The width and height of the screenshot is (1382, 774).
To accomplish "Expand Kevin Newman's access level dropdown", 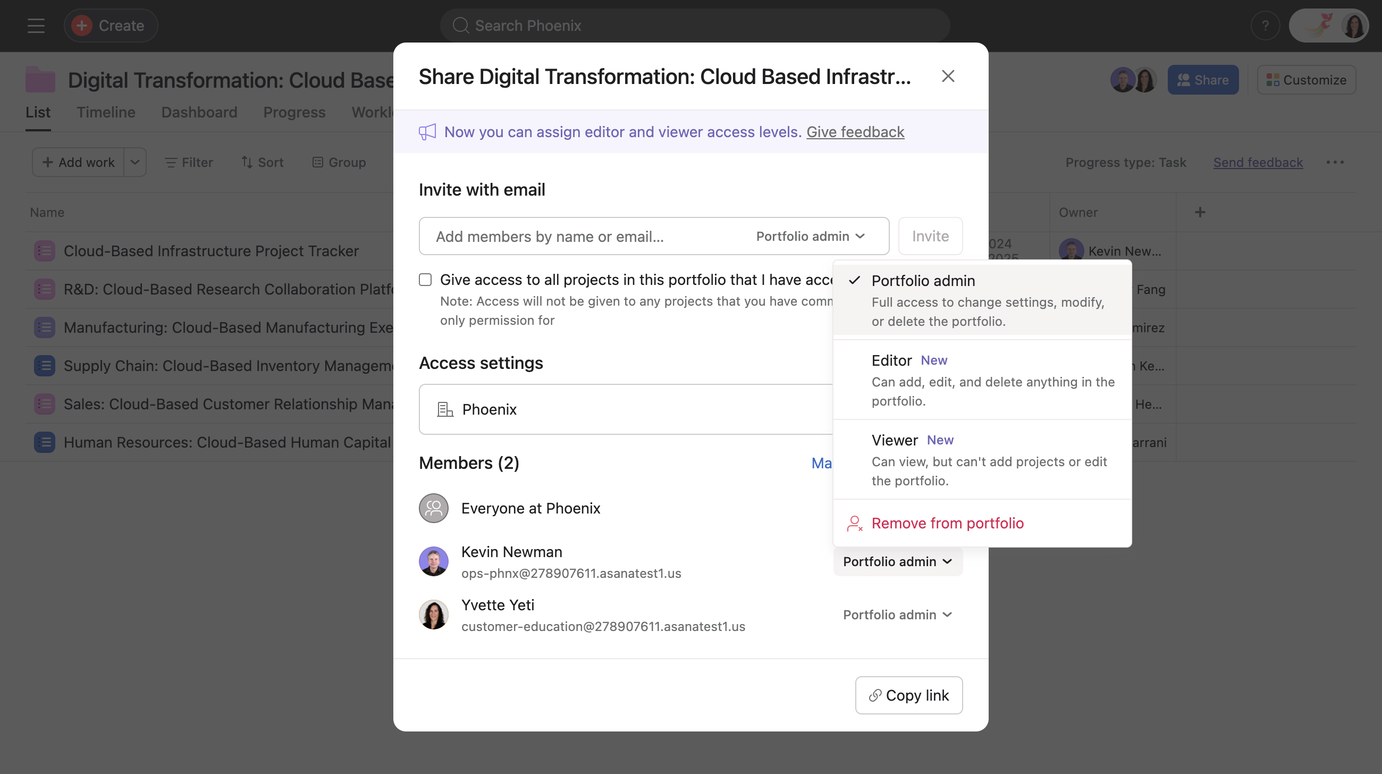I will 897,561.
